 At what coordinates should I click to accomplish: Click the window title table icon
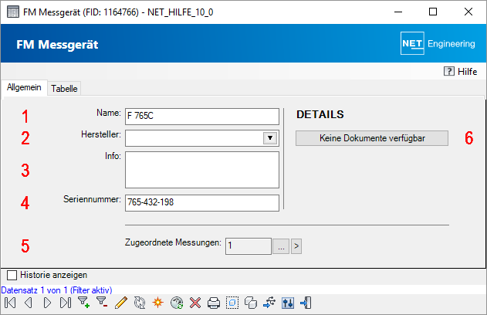point(12,12)
